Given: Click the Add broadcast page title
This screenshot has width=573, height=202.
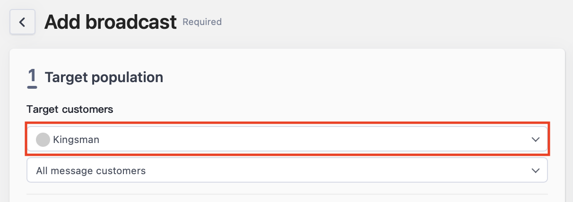Looking at the screenshot, I should coord(110,22).
